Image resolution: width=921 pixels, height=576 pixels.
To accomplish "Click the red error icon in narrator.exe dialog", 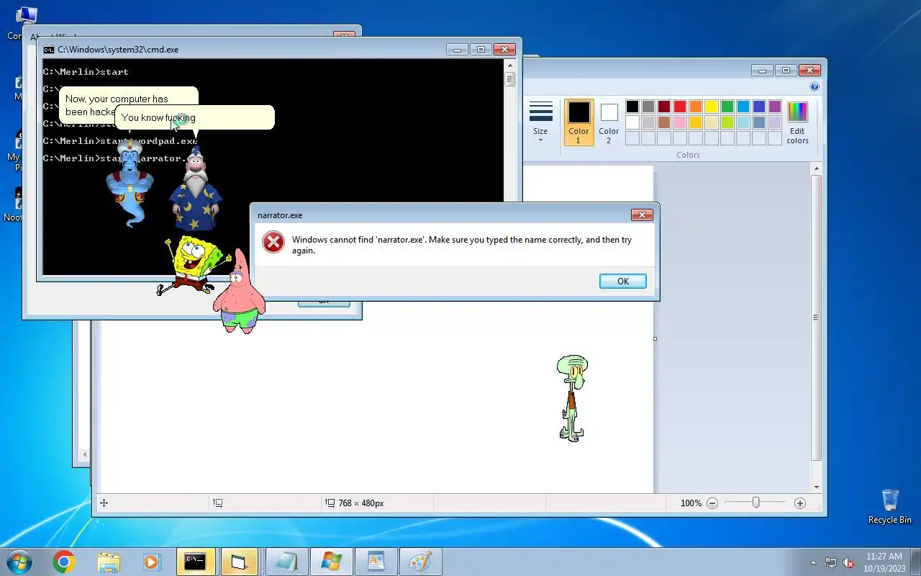I will pos(273,242).
